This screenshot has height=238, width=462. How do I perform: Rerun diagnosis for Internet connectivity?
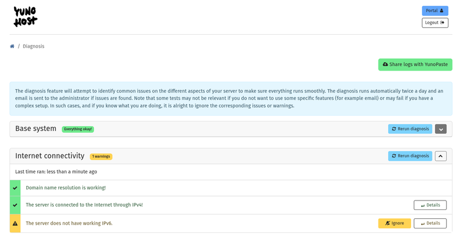410,156
